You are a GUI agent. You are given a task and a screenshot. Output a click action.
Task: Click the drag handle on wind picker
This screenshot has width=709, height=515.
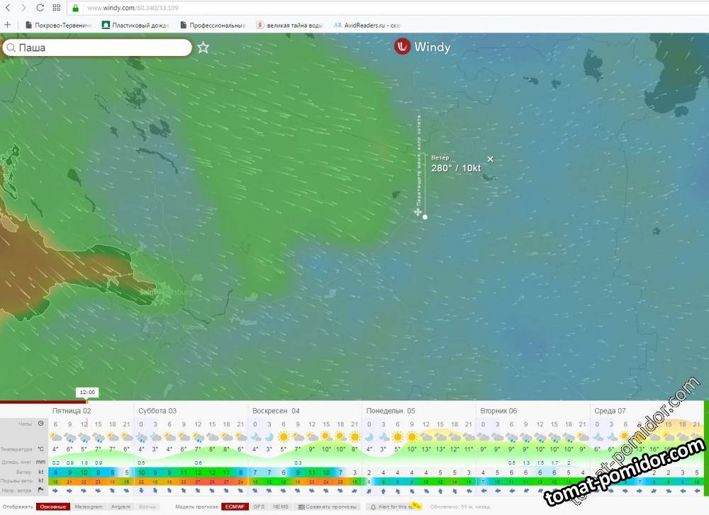pyautogui.click(x=418, y=212)
